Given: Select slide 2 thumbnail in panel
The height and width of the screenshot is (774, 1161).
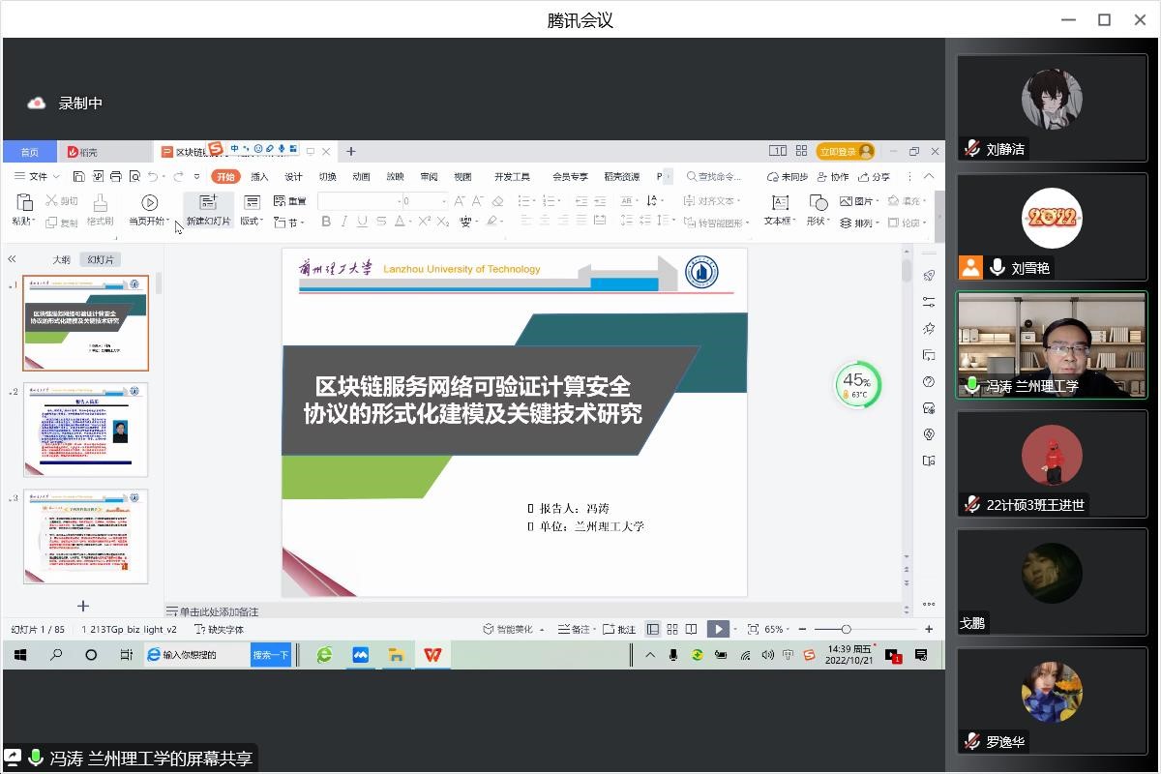Looking at the screenshot, I should pyautogui.click(x=86, y=430).
